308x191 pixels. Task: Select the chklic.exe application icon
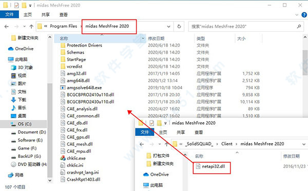click(63, 158)
